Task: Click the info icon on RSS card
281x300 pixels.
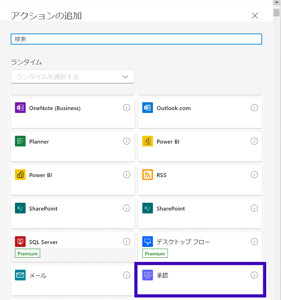Action: (x=254, y=175)
